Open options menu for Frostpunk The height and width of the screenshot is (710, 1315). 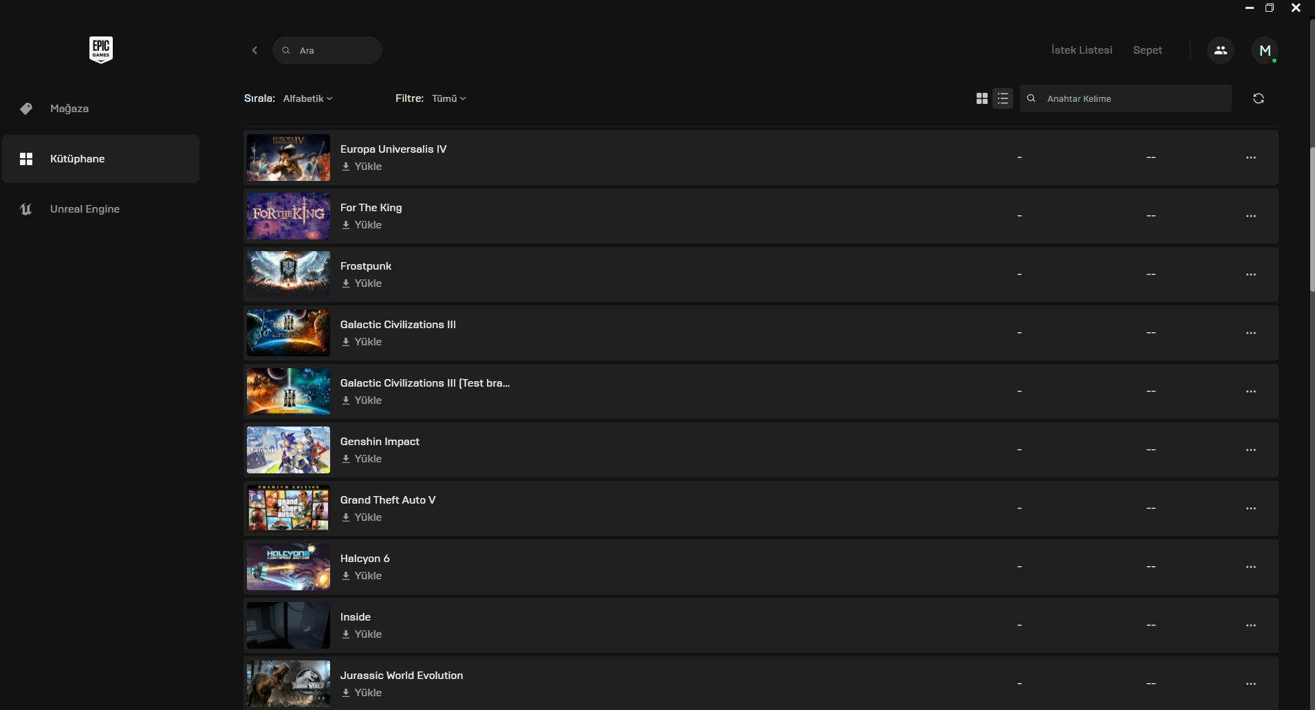[1251, 275]
